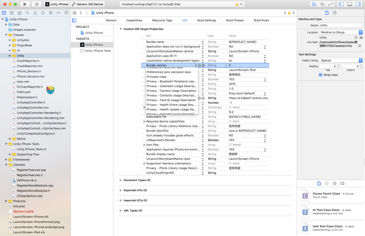Expand the Exported UTIs section
This screenshot has height=236, width=365.
coord(120,190)
